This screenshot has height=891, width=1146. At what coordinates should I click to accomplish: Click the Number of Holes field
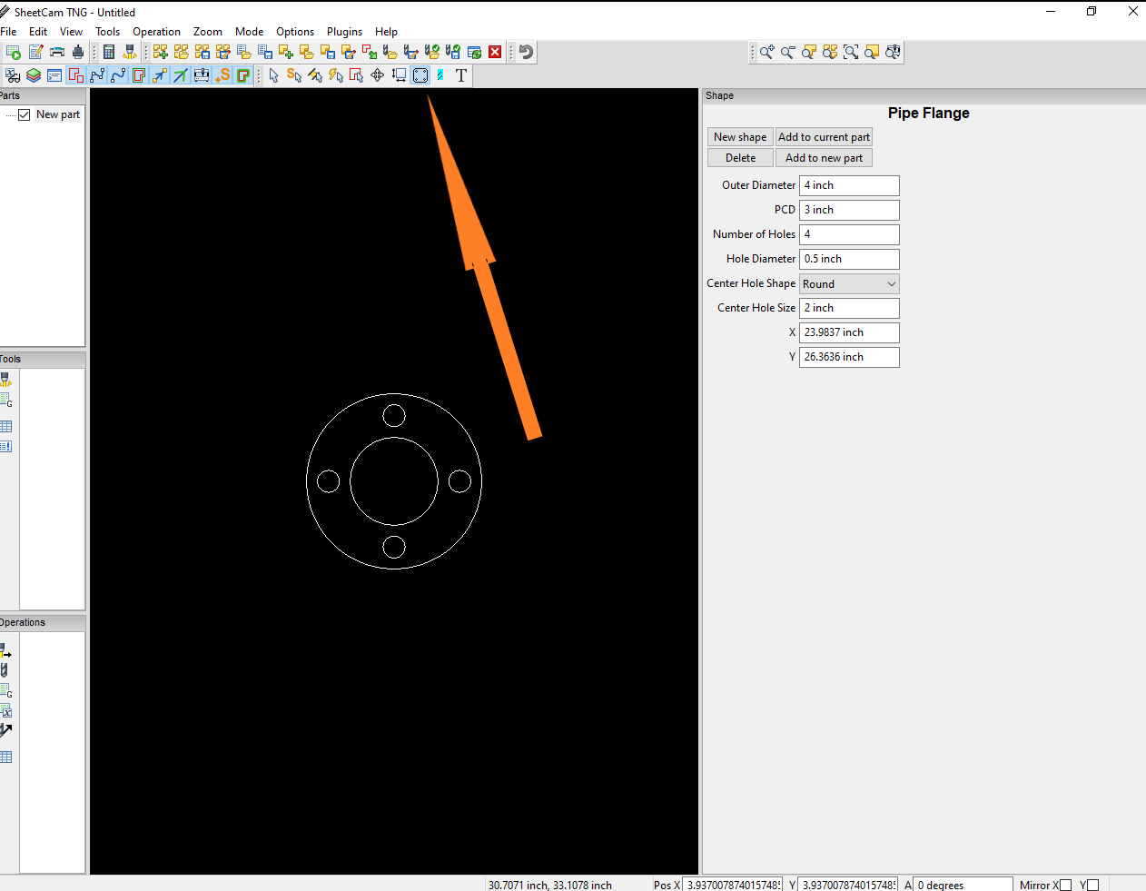click(849, 234)
